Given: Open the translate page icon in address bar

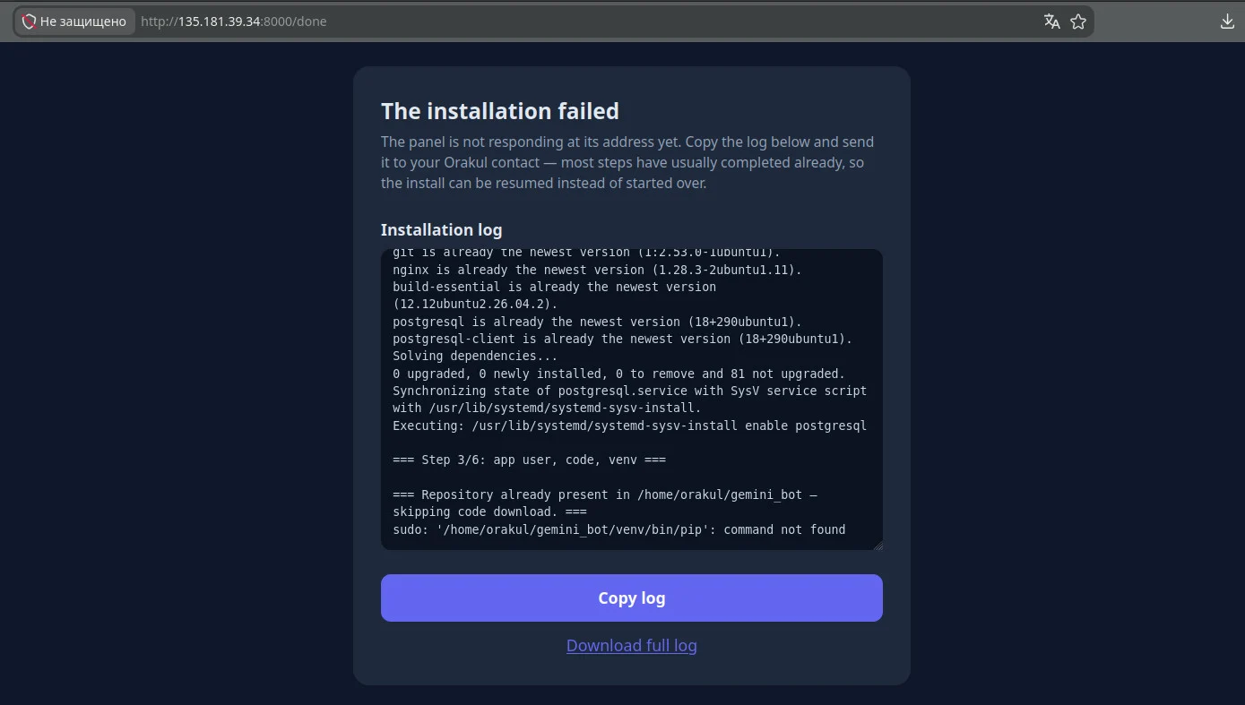Looking at the screenshot, I should coord(1052,21).
